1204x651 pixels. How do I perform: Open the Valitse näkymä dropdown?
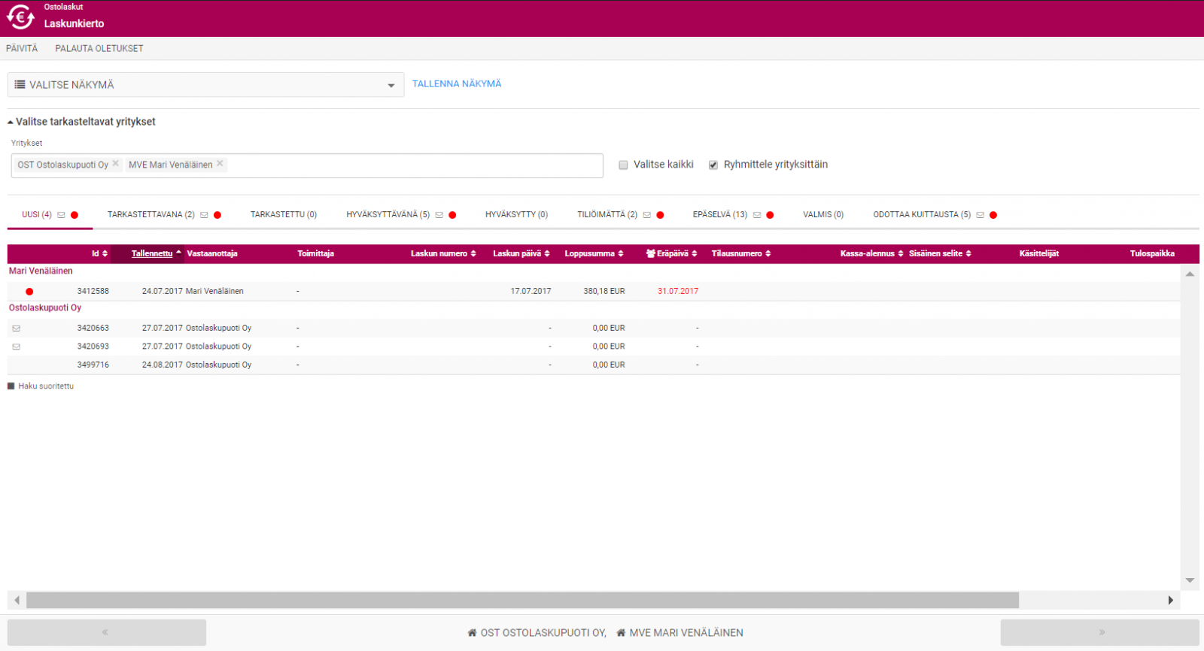pyautogui.click(x=205, y=85)
